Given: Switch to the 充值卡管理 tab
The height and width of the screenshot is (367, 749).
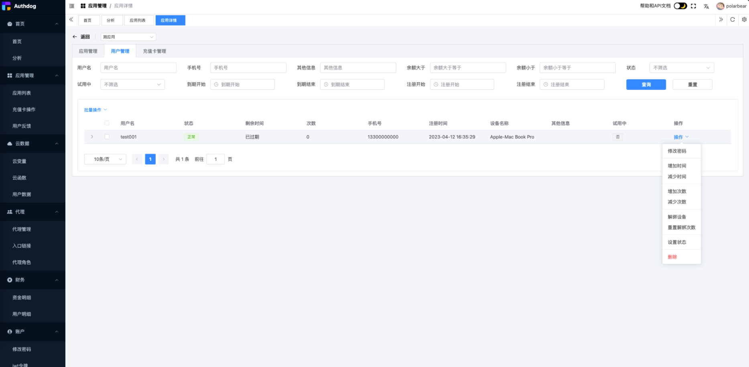Looking at the screenshot, I should click(154, 51).
